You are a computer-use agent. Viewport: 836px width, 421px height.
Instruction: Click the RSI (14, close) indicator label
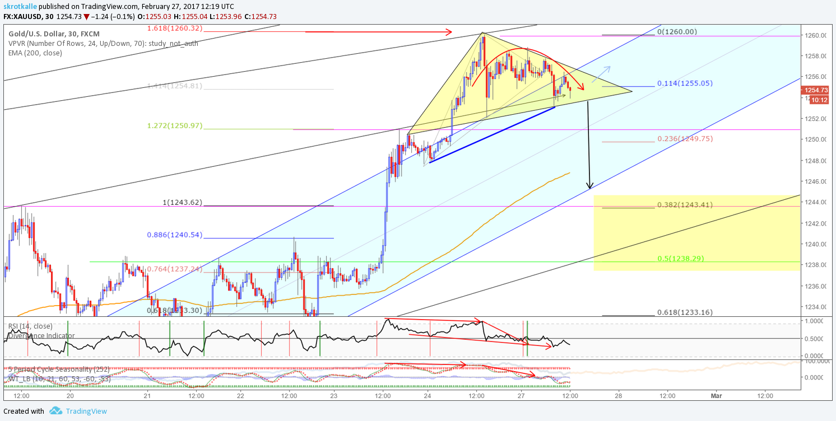click(x=30, y=326)
